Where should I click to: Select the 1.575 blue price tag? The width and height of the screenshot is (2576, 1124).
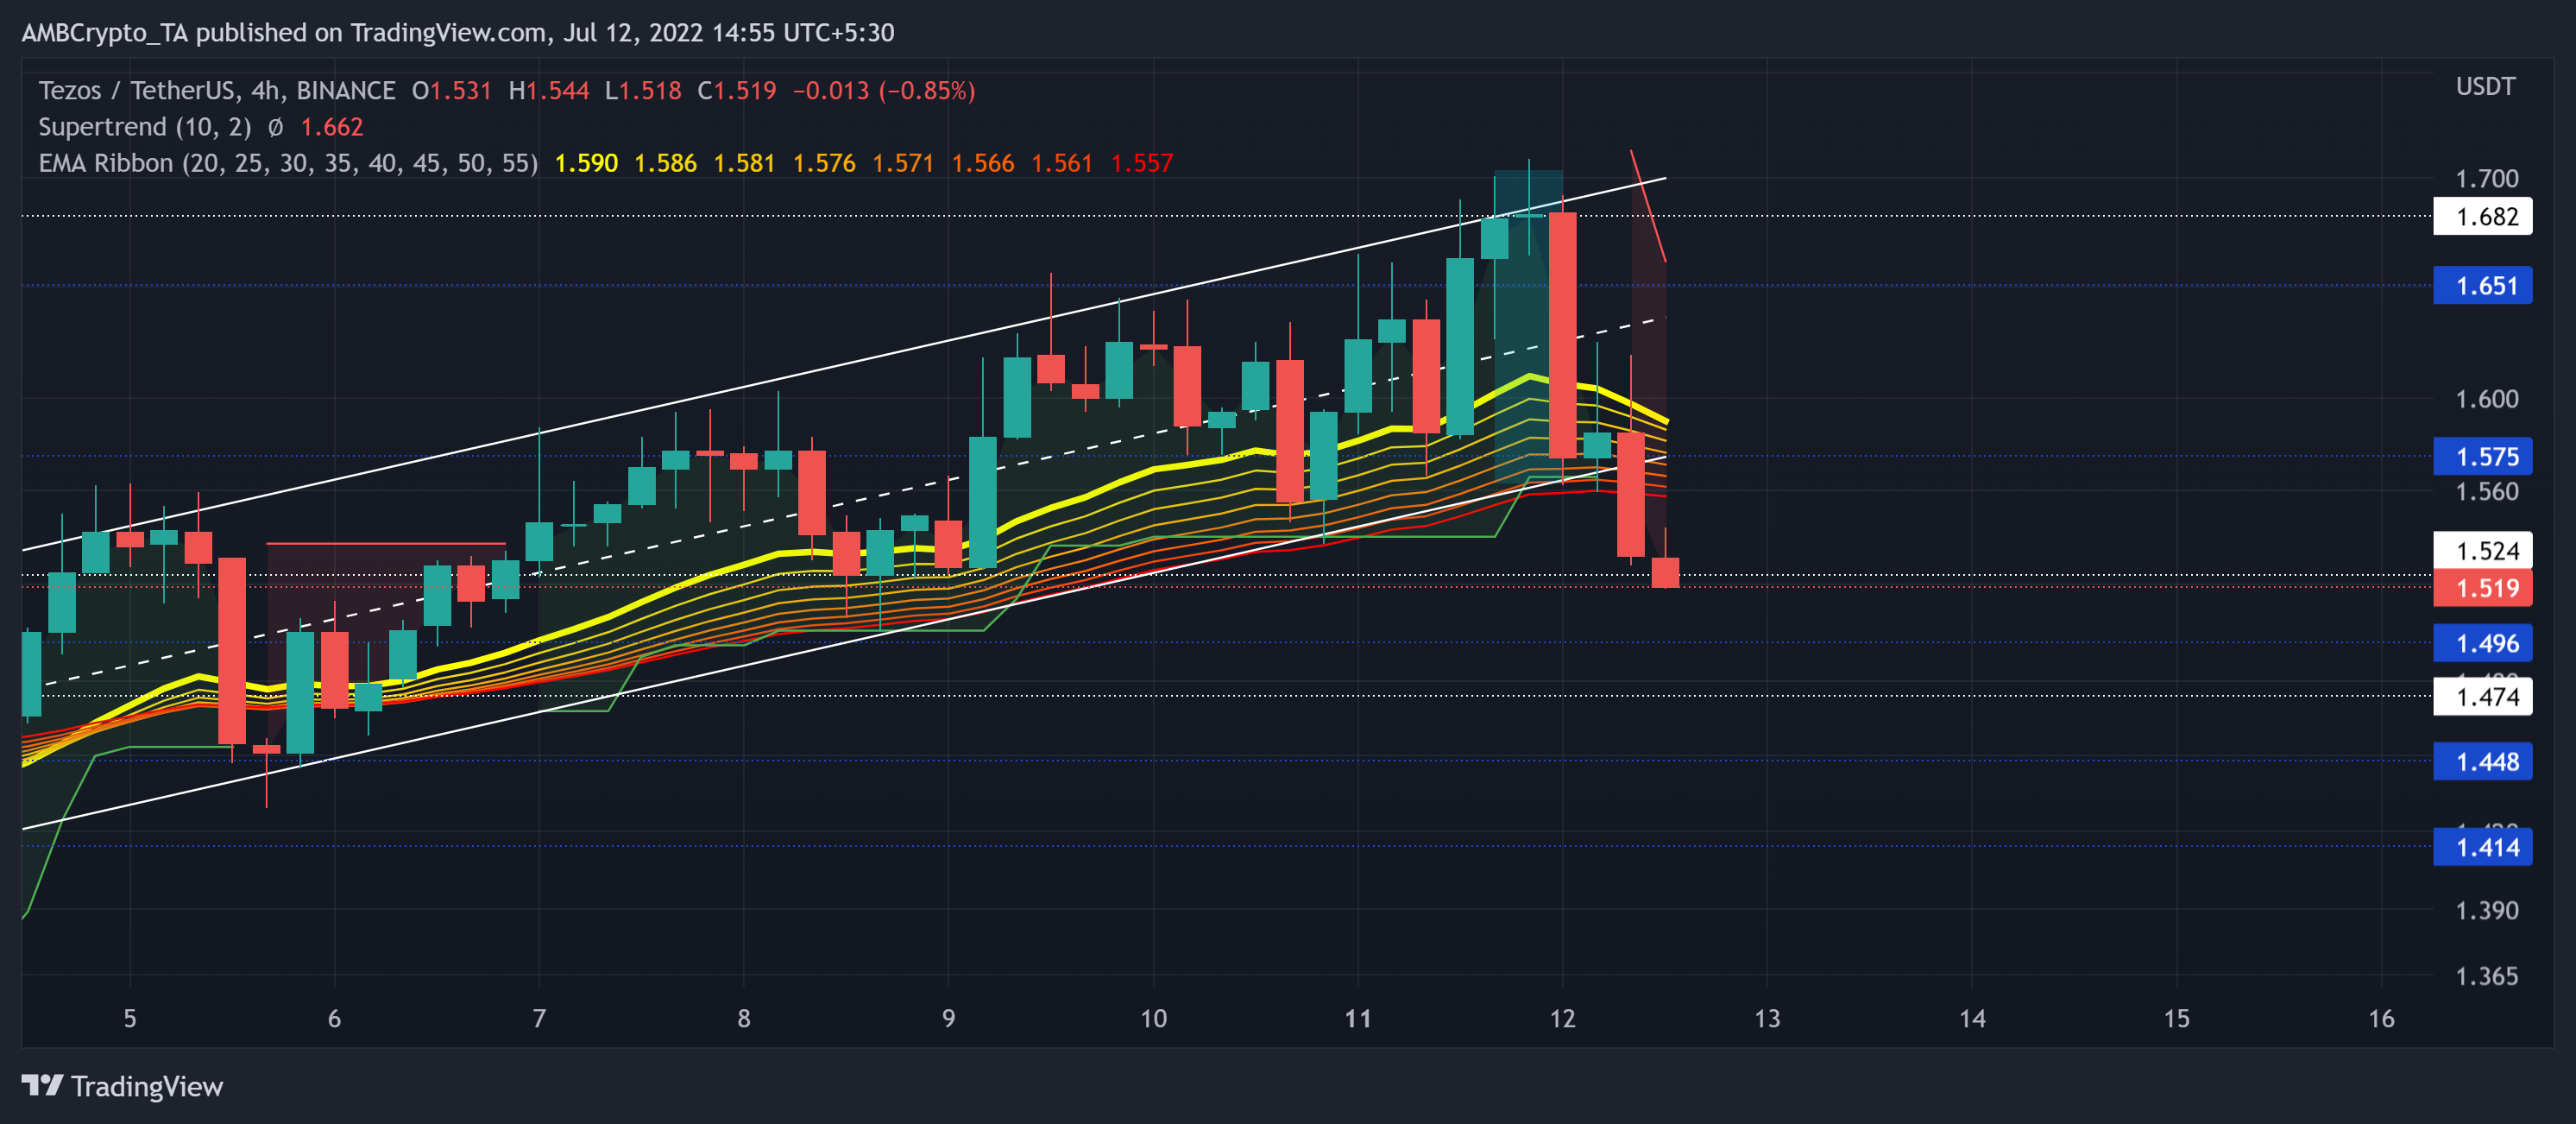click(2482, 456)
